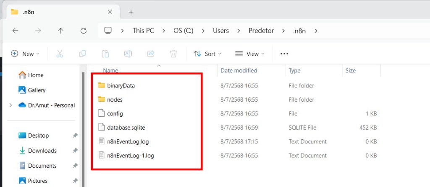The image size is (430, 187).
Task: Expand the Dr.Arnut - Personal OneDrive tree
Action: [x=10, y=105]
